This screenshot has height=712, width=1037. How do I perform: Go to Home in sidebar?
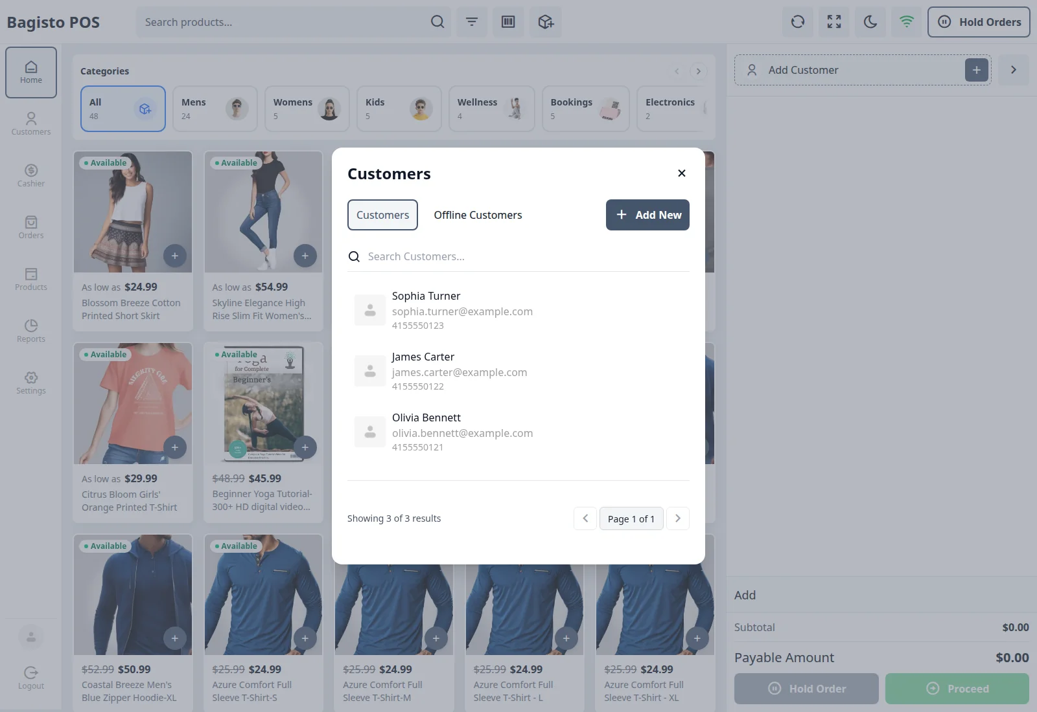(31, 72)
